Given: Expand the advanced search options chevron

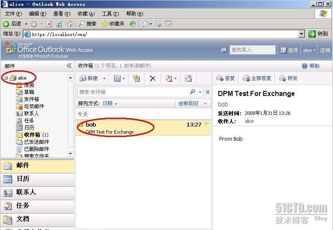Looking at the screenshot, I should [x=207, y=92].
